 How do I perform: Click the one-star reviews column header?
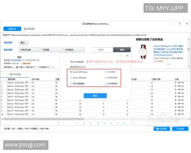pos(156,79)
